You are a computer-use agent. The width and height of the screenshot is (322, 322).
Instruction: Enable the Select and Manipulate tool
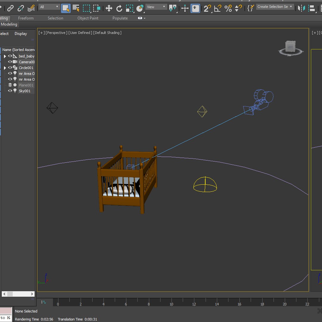(x=185, y=8)
